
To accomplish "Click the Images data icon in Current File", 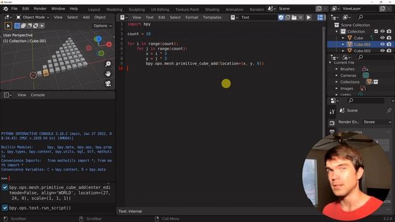I will point(363,88).
